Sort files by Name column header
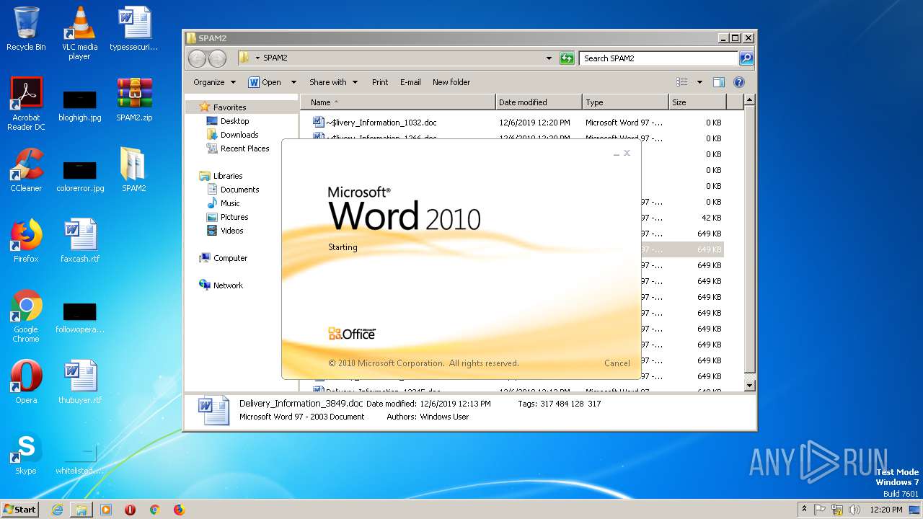 click(x=398, y=102)
